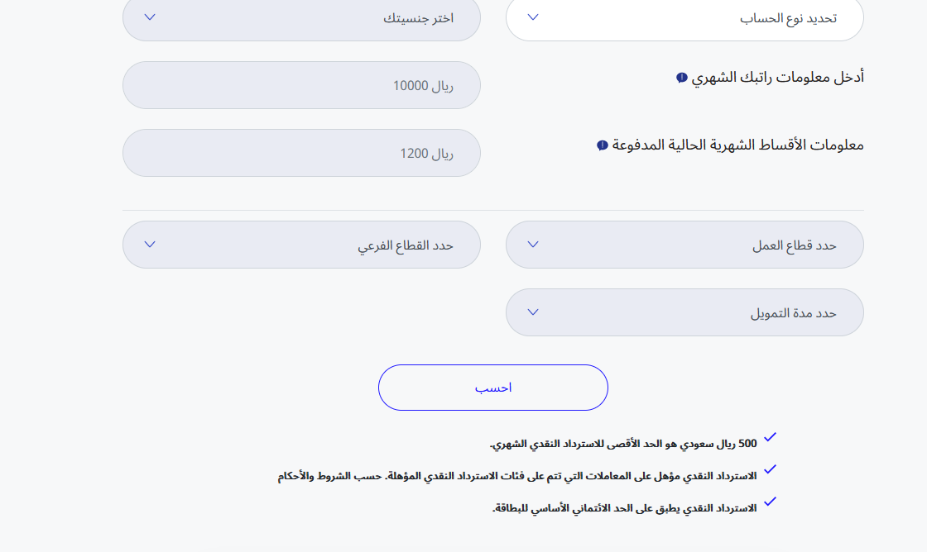
Task: Click info icon next to monthly salary label
Action: click(682, 78)
